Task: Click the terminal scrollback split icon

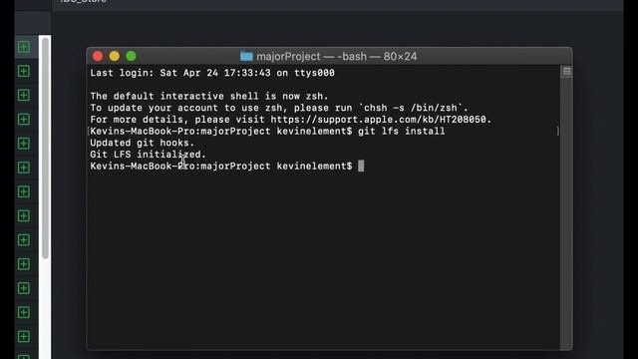Action: (x=566, y=72)
